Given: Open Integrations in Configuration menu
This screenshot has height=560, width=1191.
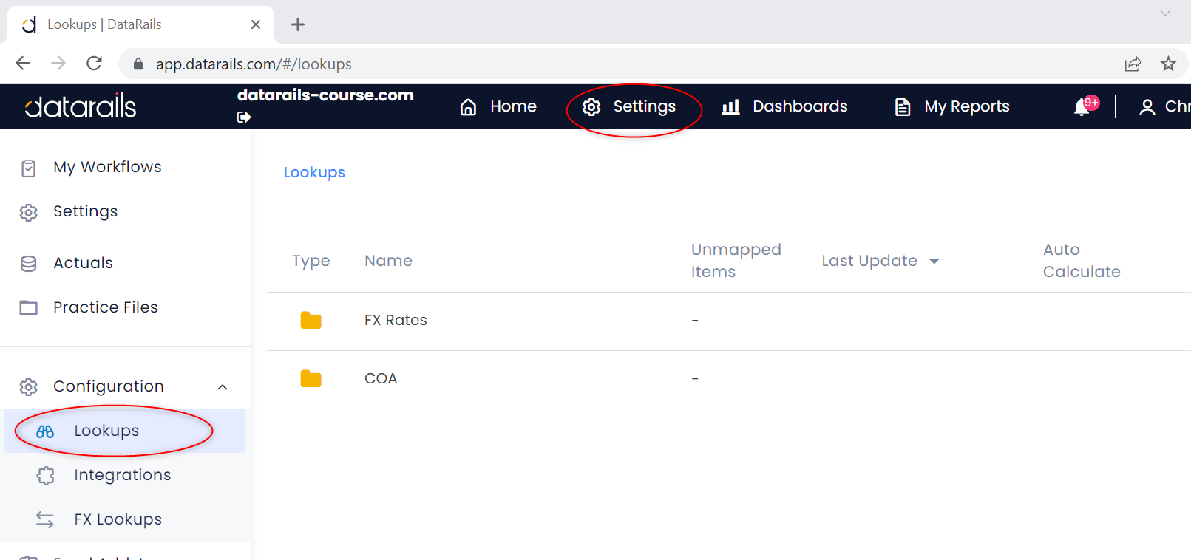Looking at the screenshot, I should click(123, 475).
